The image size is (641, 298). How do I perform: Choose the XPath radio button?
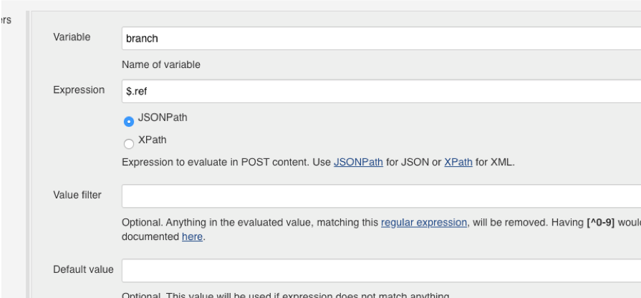tap(129, 143)
